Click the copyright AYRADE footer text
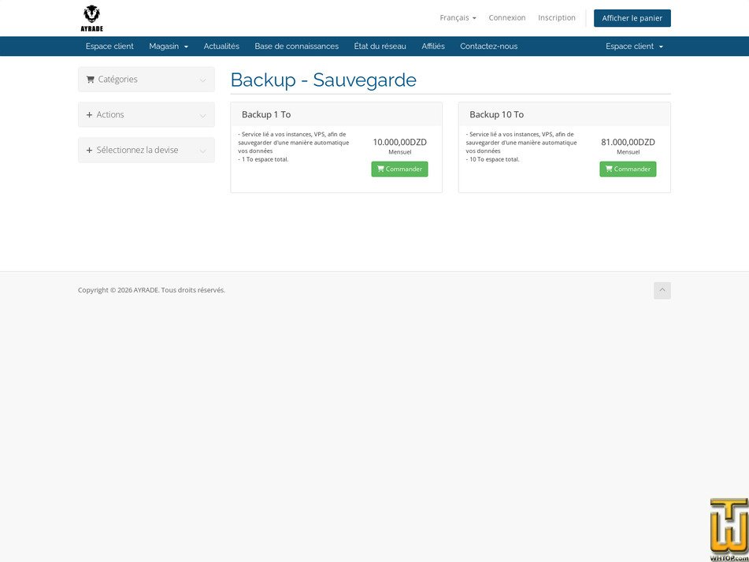This screenshot has height=562, width=749. (x=151, y=290)
